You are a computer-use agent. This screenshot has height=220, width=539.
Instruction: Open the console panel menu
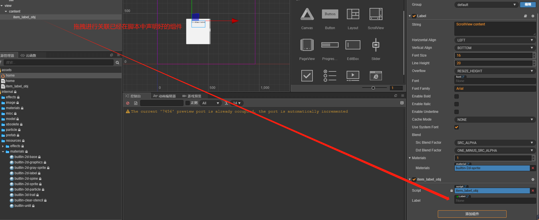403,96
